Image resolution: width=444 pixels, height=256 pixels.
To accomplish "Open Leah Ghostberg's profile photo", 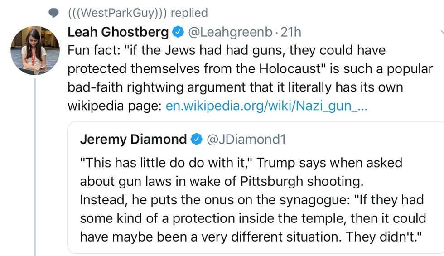I will (35, 50).
